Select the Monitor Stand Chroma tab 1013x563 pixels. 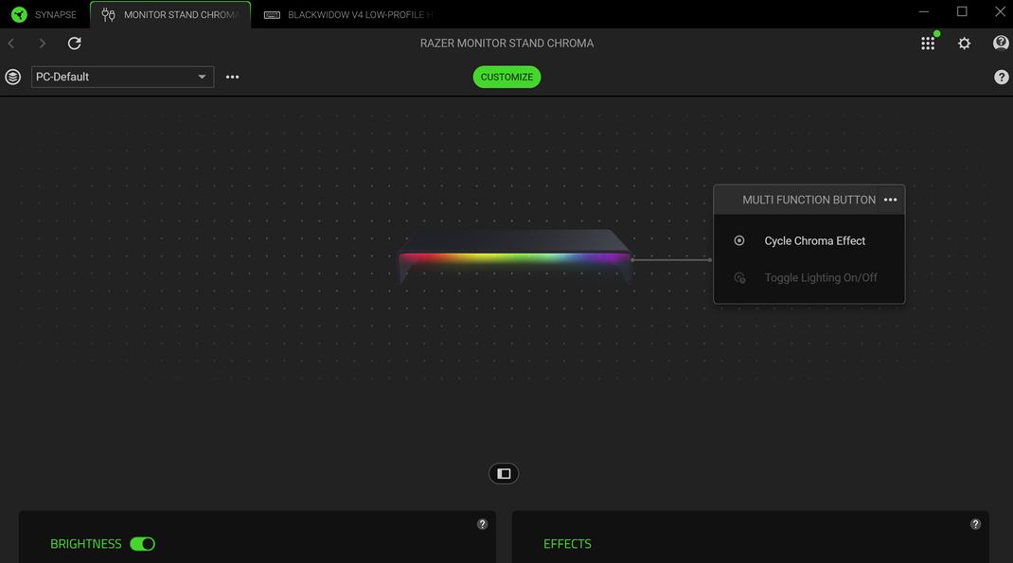[x=170, y=14]
